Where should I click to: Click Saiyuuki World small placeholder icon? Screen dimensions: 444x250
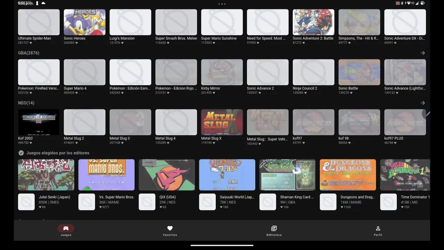point(207,202)
